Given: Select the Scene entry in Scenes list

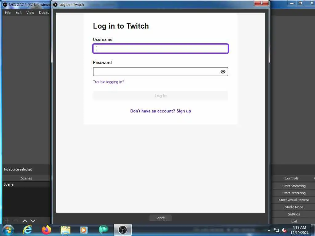Looking at the screenshot, I should coord(26,184).
